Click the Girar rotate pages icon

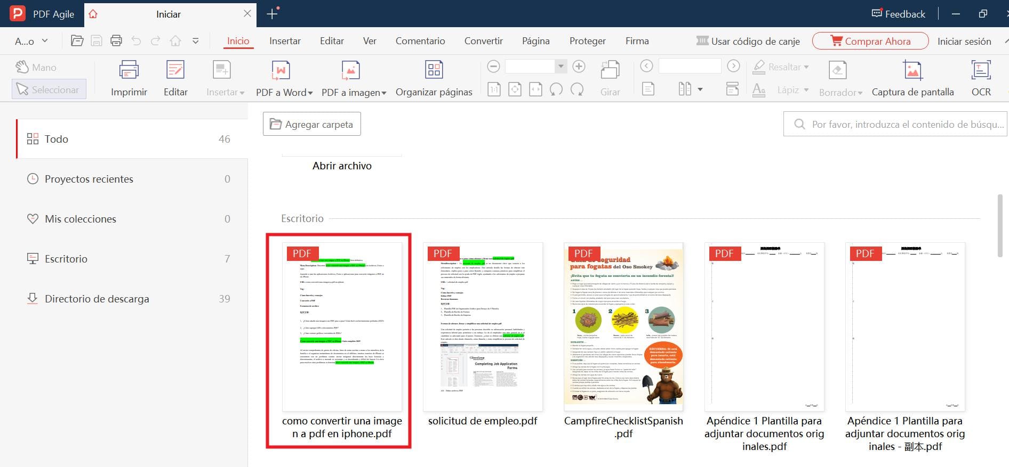coord(610,70)
